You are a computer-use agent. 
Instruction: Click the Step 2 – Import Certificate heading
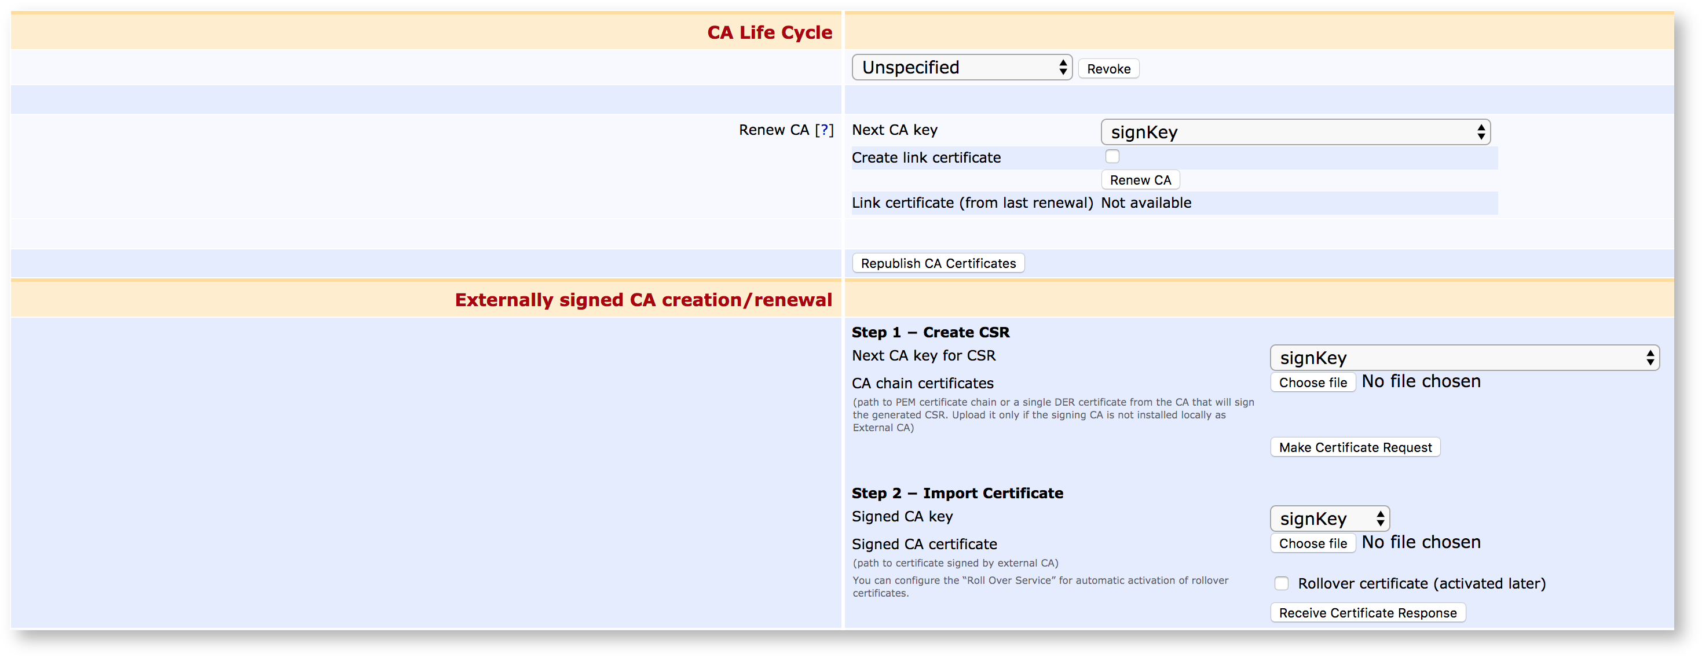click(x=957, y=494)
